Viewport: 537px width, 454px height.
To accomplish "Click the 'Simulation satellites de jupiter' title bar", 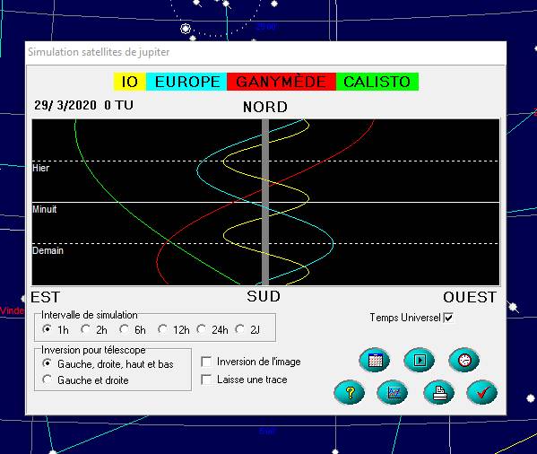I will 265,52.
